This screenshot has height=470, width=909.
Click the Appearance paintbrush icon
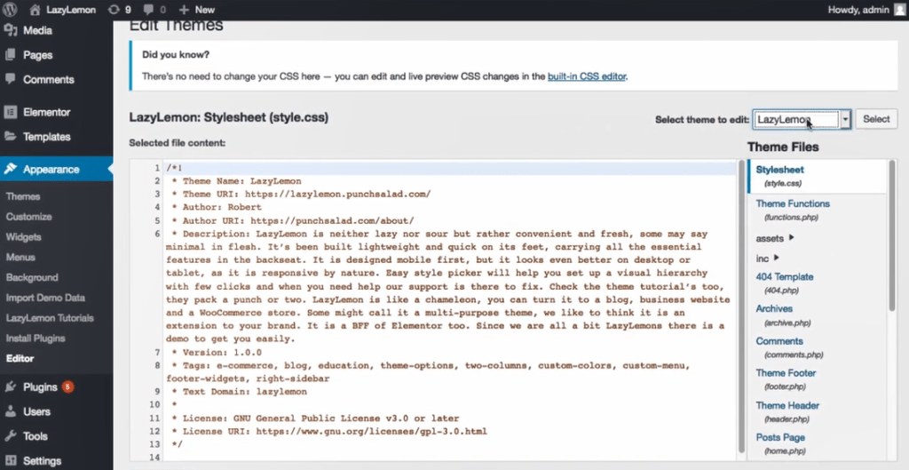click(11, 170)
